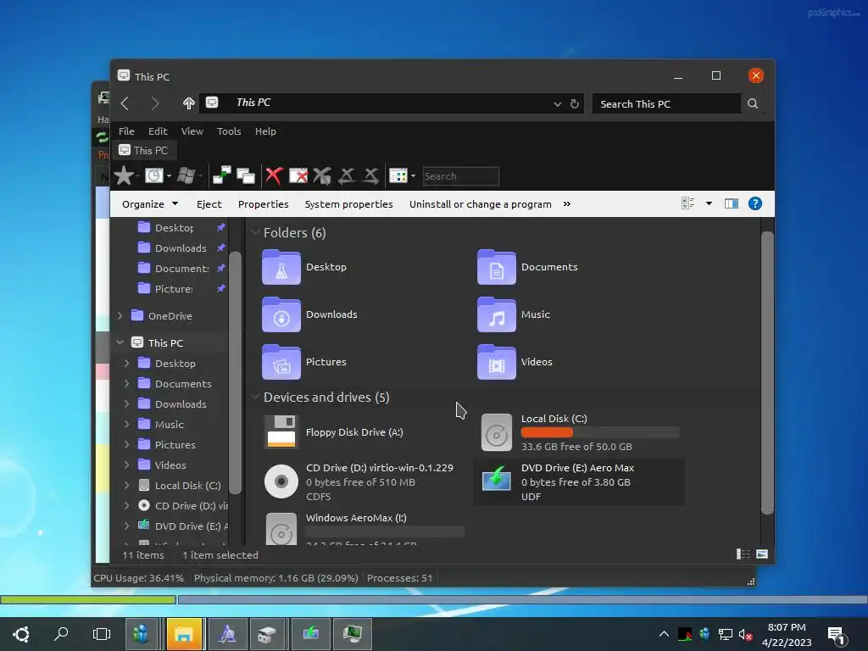Click the Search This PC field
Screen dimensions: 868x651
tap(666, 104)
